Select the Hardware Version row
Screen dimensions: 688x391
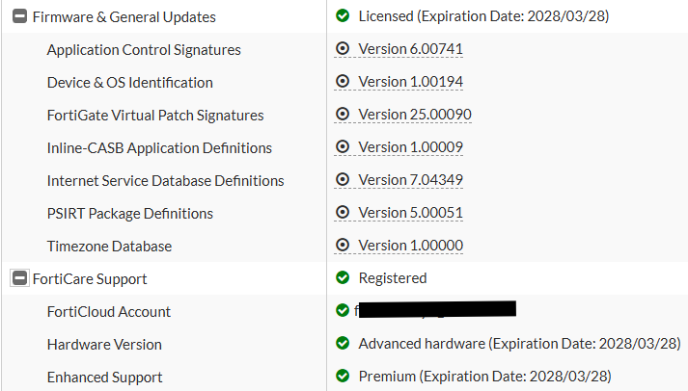pyautogui.click(x=104, y=345)
